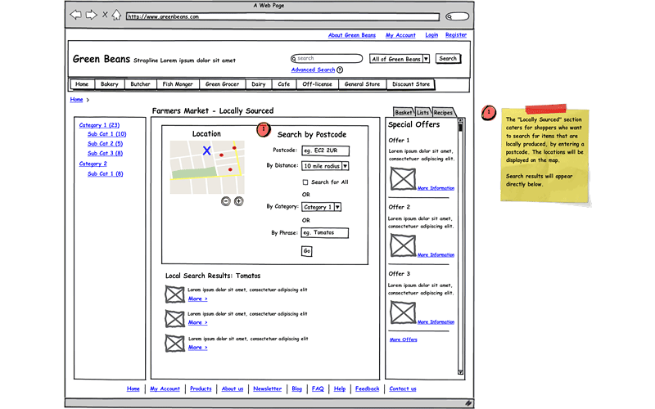Click the Advanced Search help icon
Screen dimensions: 655x409
click(x=340, y=70)
